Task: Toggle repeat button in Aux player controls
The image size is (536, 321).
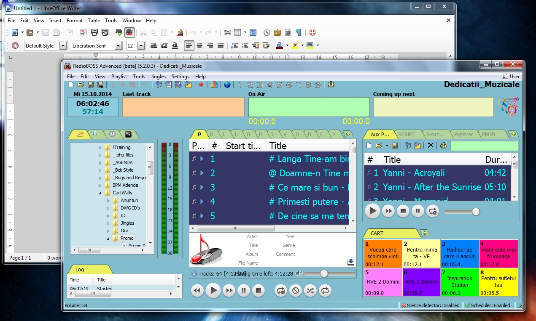Action: [432, 211]
